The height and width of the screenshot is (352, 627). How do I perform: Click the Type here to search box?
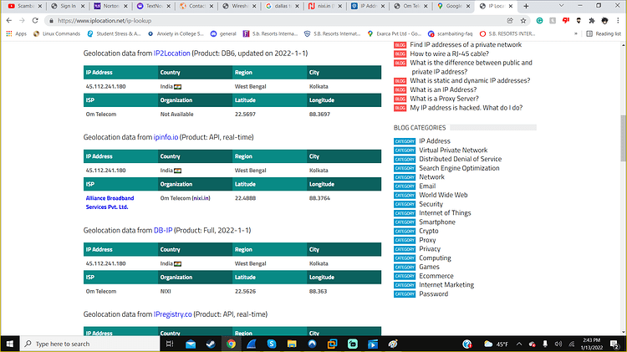(90, 344)
